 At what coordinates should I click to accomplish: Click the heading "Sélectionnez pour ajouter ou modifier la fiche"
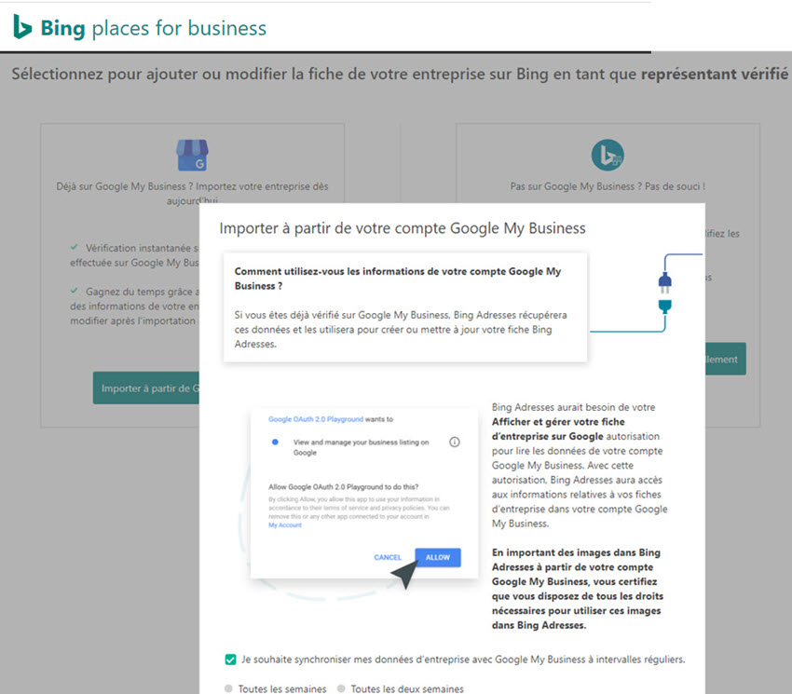tap(400, 75)
